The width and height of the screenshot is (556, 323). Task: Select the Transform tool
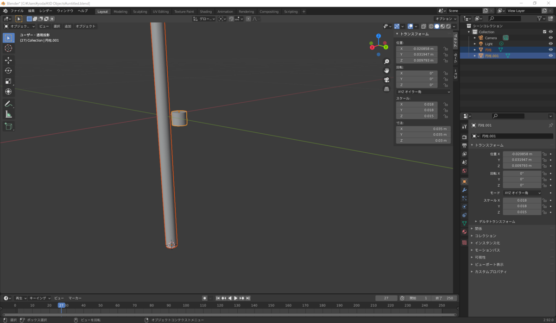click(x=8, y=92)
